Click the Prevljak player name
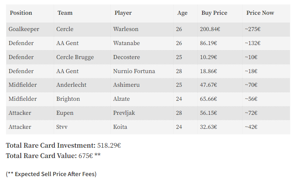The image size is (294, 182). tap(124, 113)
